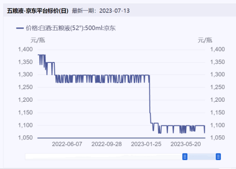Click the price line's steep drop near 2023-01-25
236x169 pixels.
point(150,100)
